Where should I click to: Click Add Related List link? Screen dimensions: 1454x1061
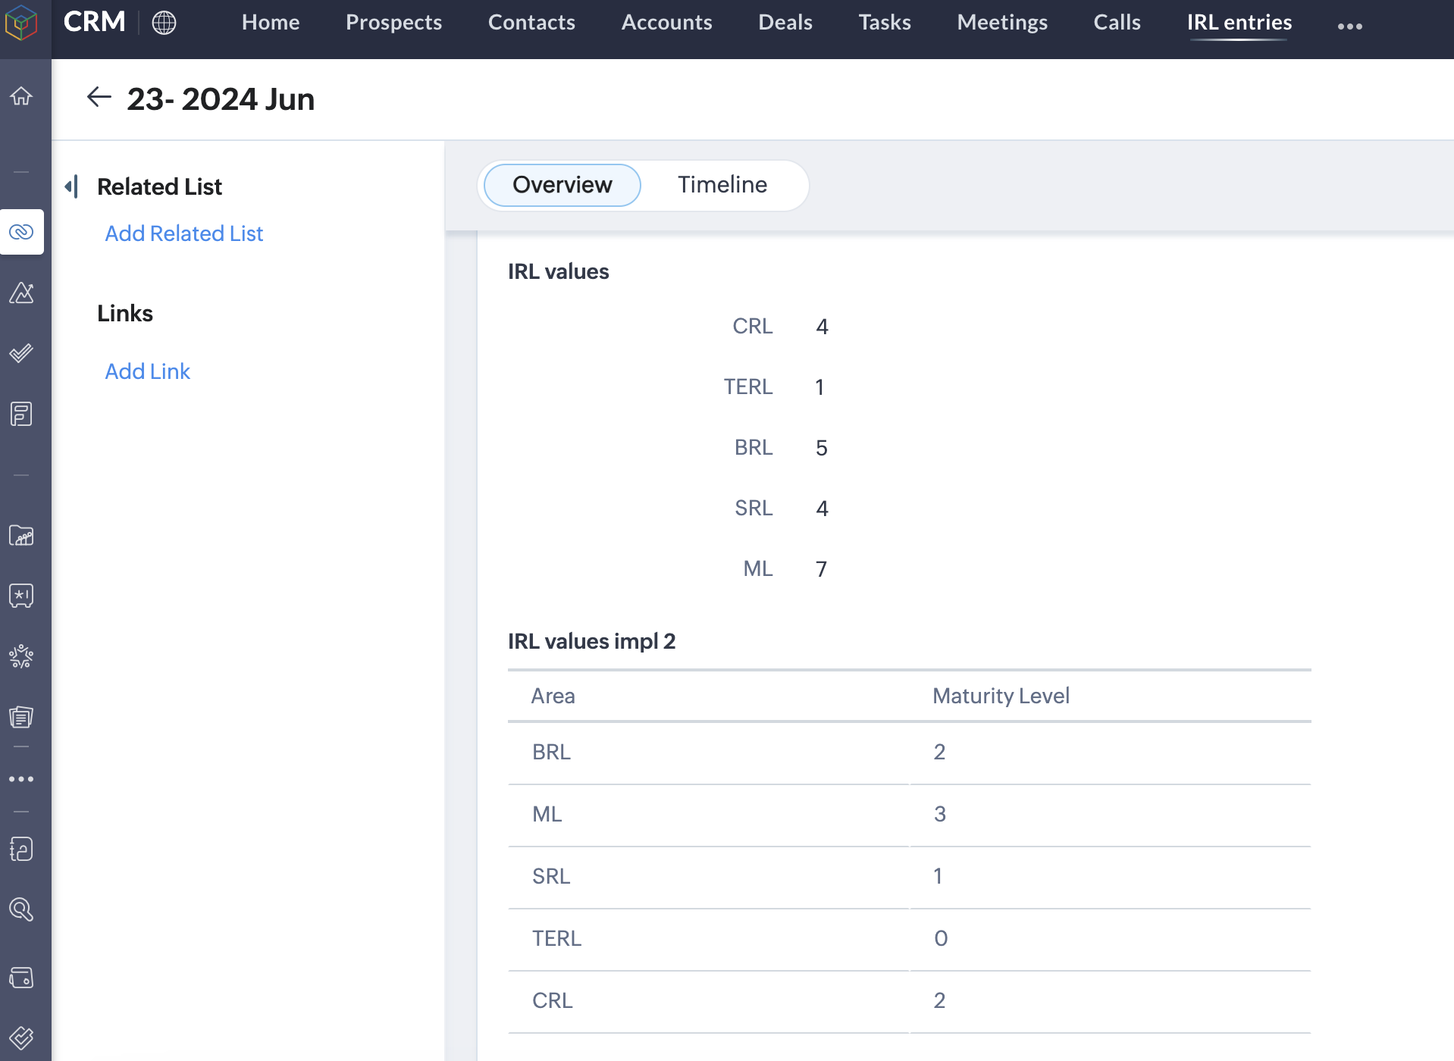tap(184, 233)
